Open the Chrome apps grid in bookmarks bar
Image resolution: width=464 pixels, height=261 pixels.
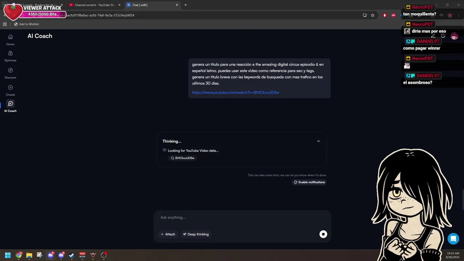[5, 24]
